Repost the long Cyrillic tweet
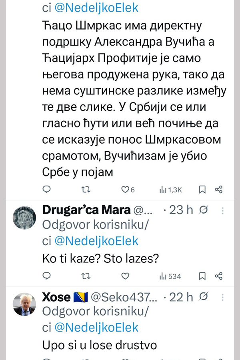 (86, 189)
